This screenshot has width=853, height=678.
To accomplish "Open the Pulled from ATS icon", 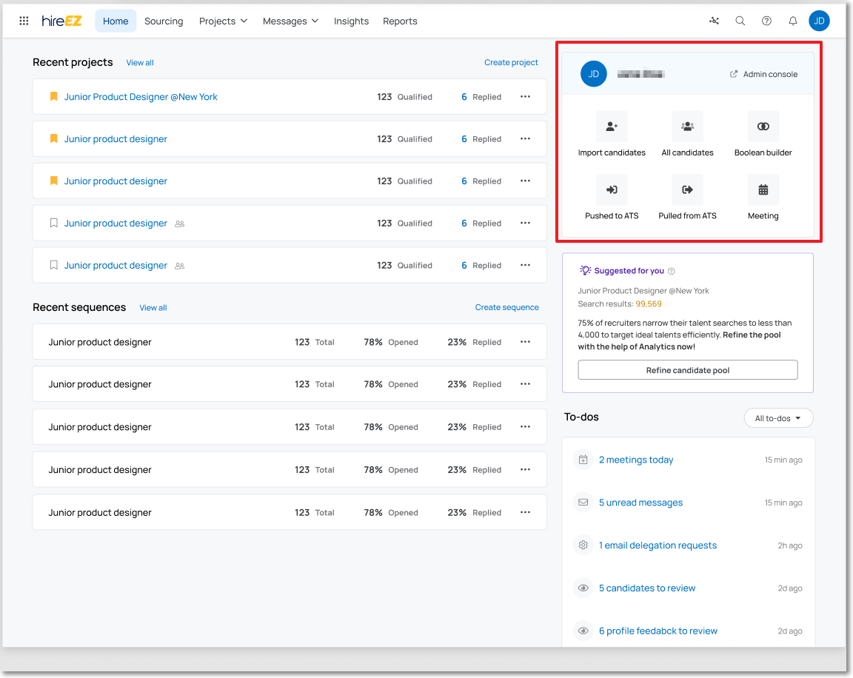I will (x=687, y=190).
